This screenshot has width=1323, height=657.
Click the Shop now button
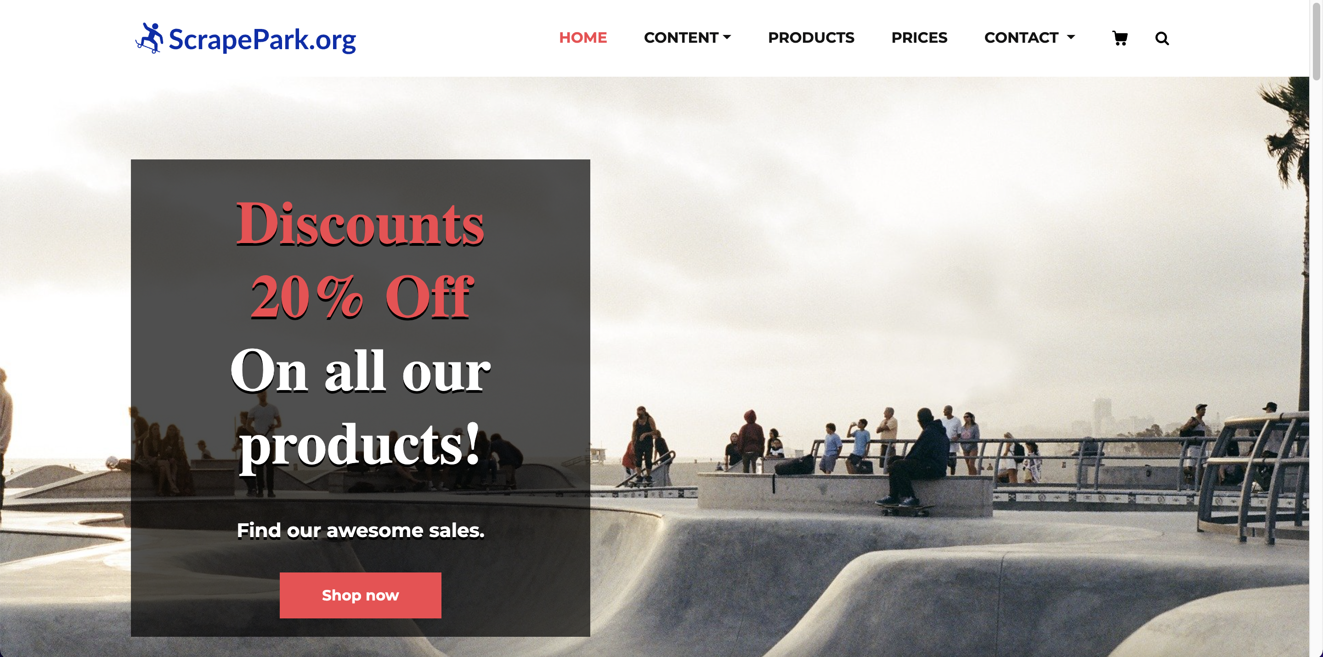pos(360,595)
